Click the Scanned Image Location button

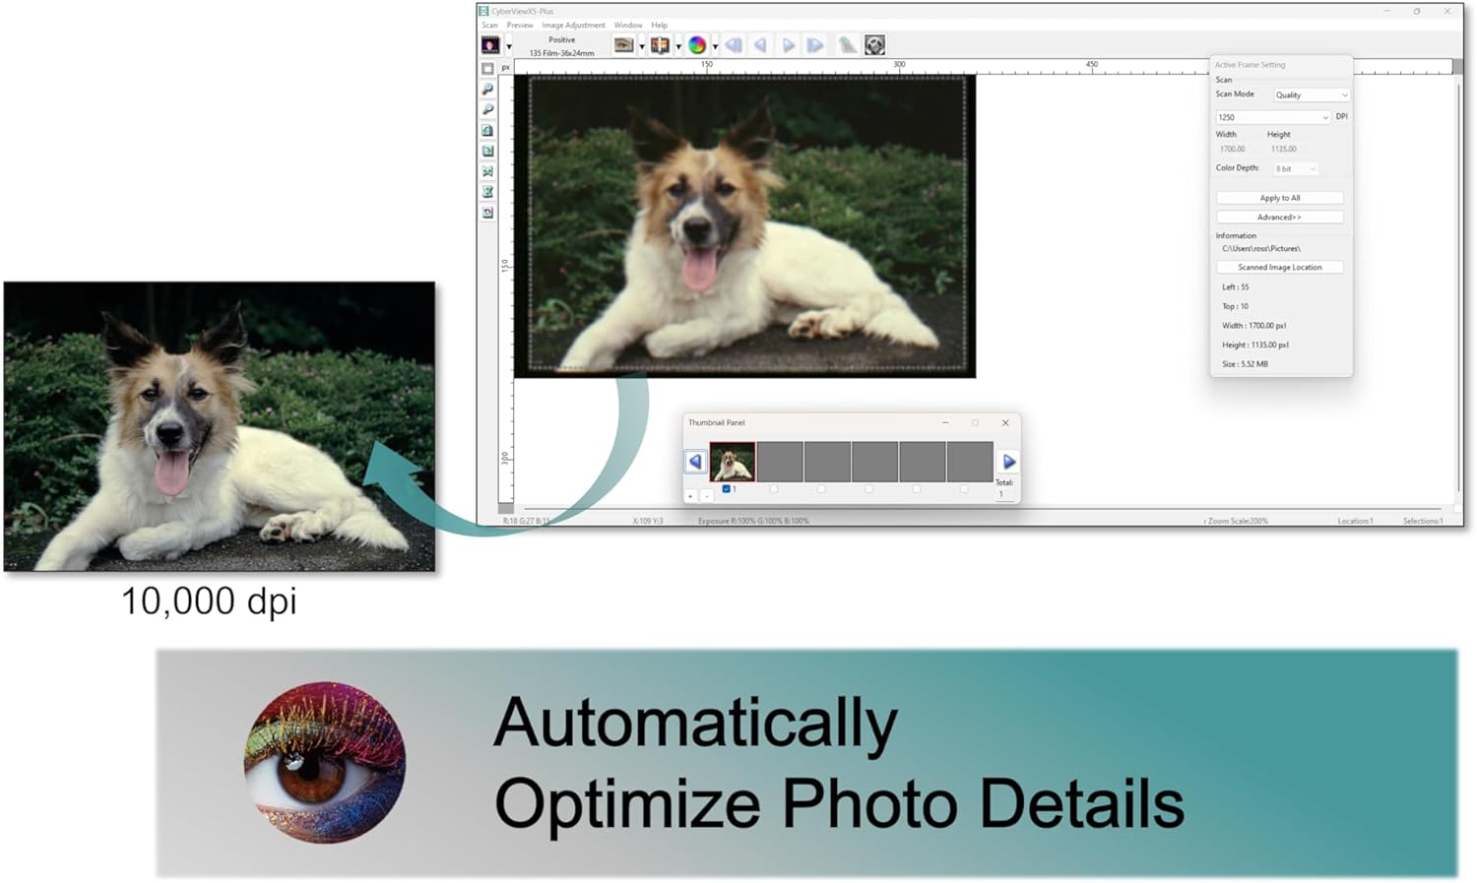tap(1279, 267)
